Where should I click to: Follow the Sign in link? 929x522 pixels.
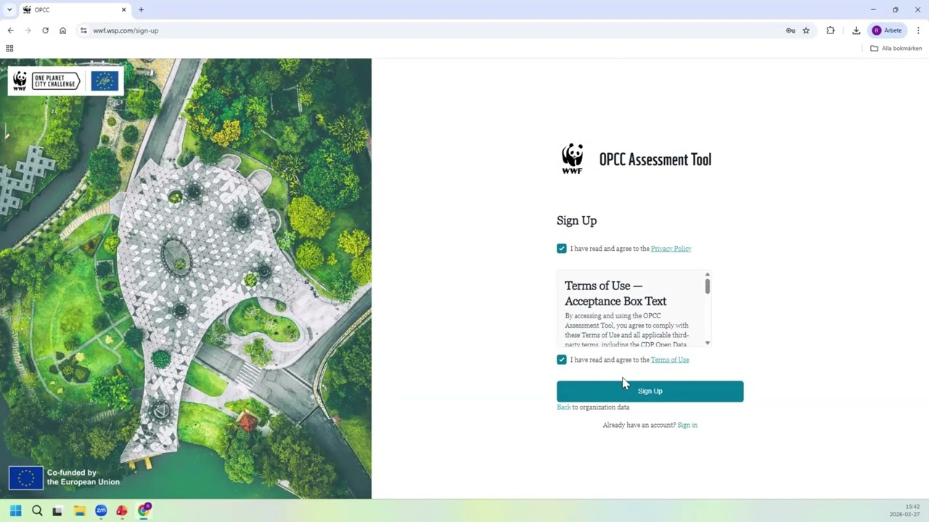click(687, 425)
